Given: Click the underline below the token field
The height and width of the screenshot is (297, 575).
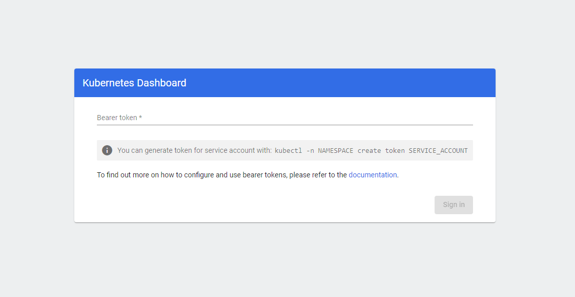Looking at the screenshot, I should pos(284,125).
